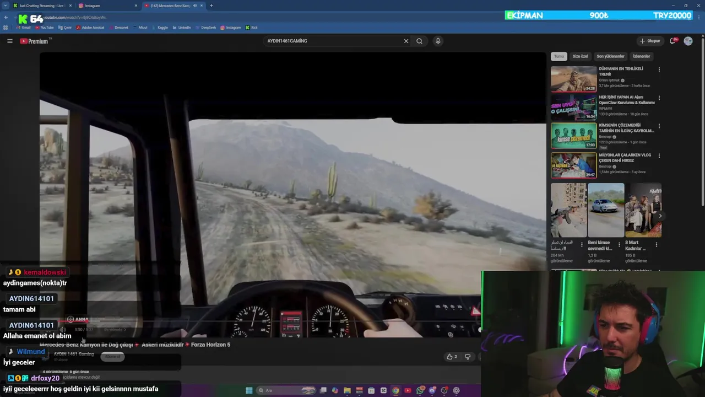Open the Kick bookmark
Viewport: 705px width, 397px height.
point(252,28)
